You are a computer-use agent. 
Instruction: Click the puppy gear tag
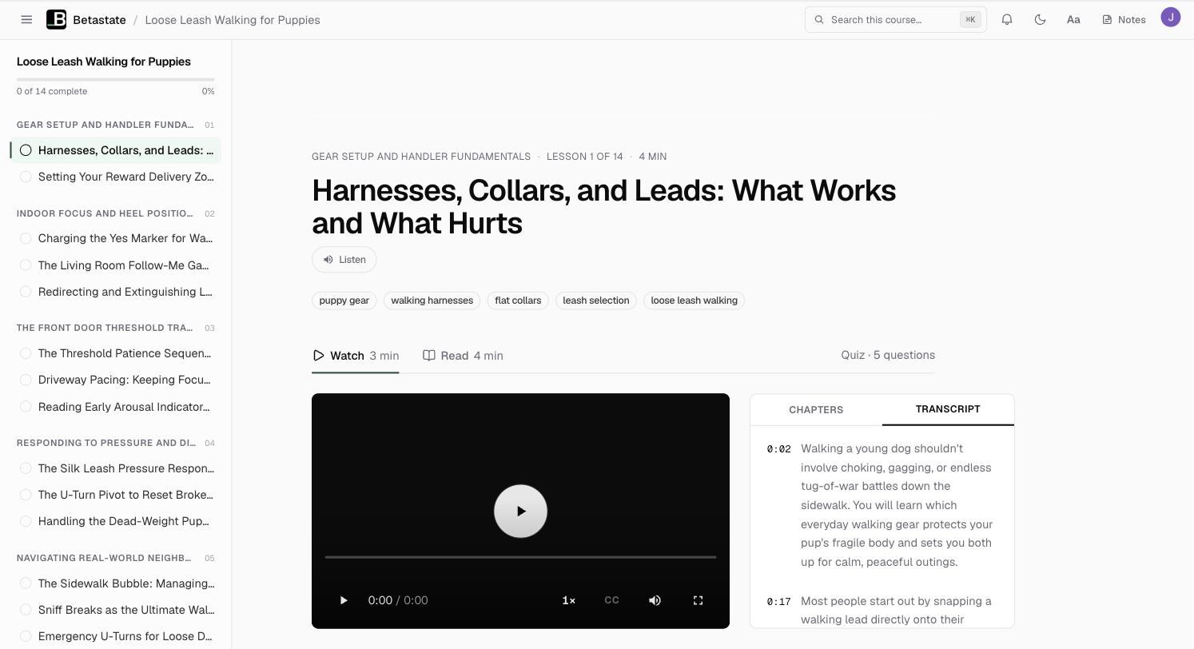pyautogui.click(x=344, y=301)
